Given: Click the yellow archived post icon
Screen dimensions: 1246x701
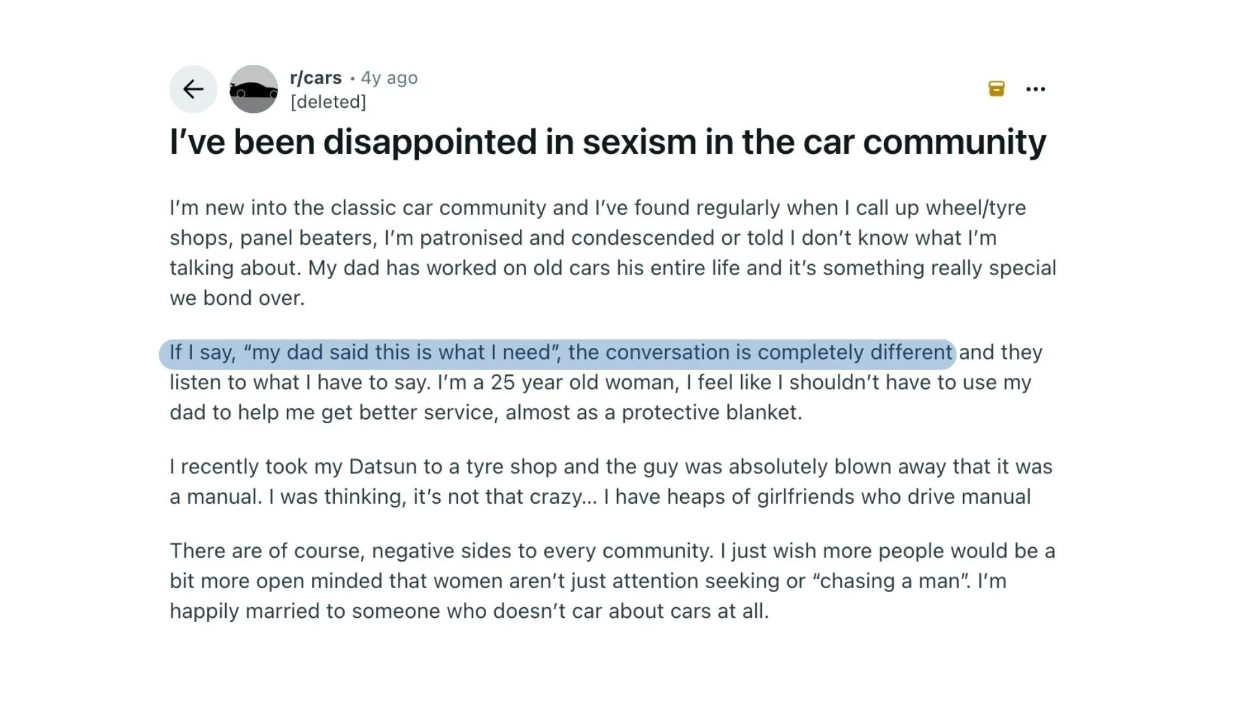Looking at the screenshot, I should 996,89.
